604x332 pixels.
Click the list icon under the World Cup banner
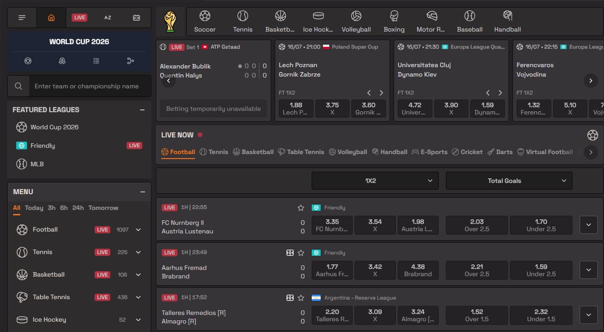[96, 61]
